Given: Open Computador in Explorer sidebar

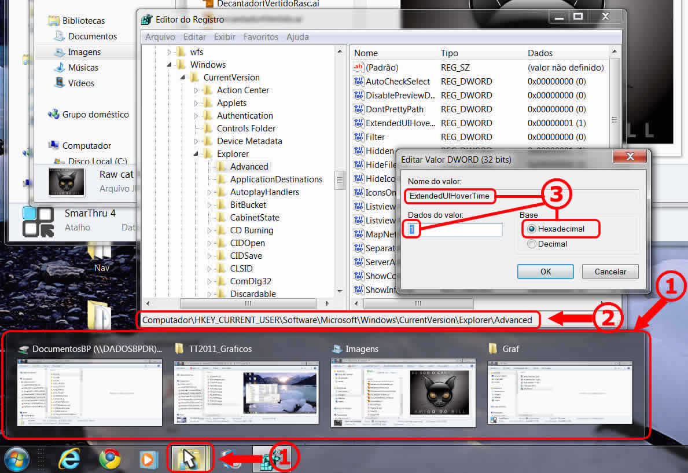Looking at the screenshot, I should (86, 145).
